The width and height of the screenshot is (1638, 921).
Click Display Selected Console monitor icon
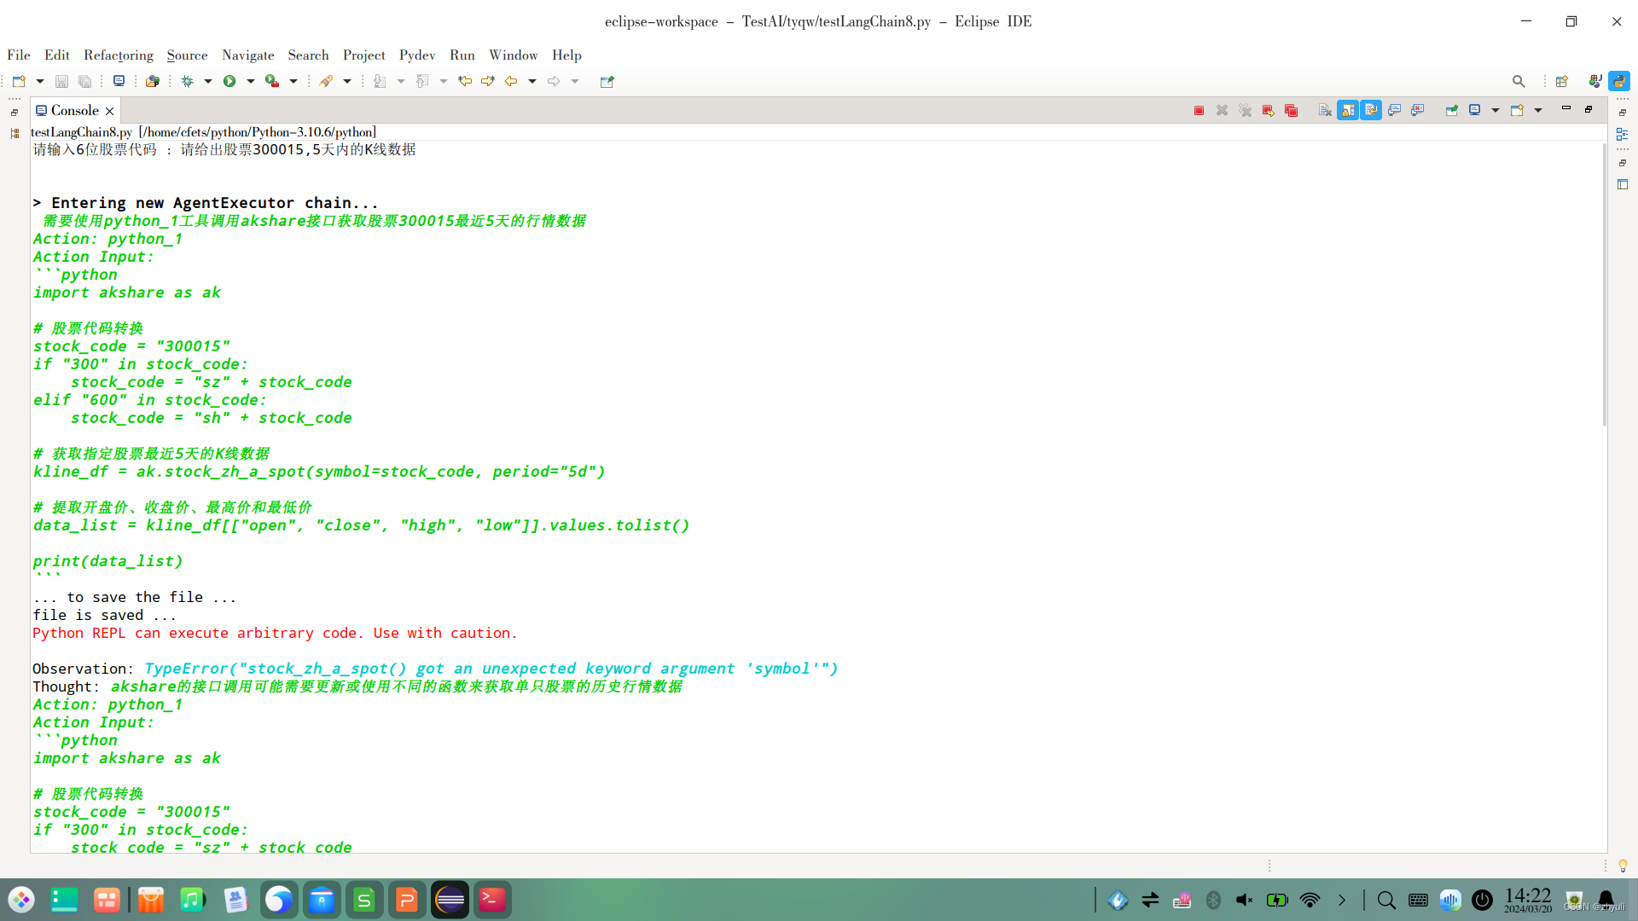pyautogui.click(x=1474, y=110)
